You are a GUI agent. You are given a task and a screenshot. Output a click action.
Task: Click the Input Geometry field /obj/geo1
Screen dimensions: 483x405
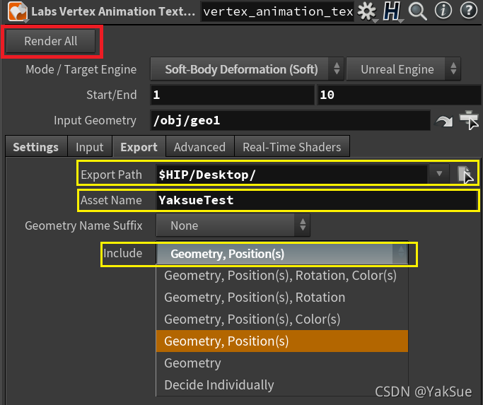(x=290, y=120)
